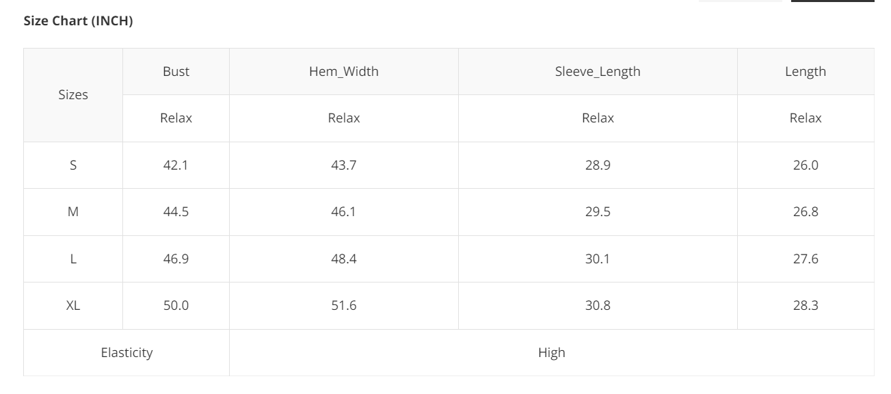891x394 pixels.
Task: Choose the XL size row label
Action: point(73,306)
